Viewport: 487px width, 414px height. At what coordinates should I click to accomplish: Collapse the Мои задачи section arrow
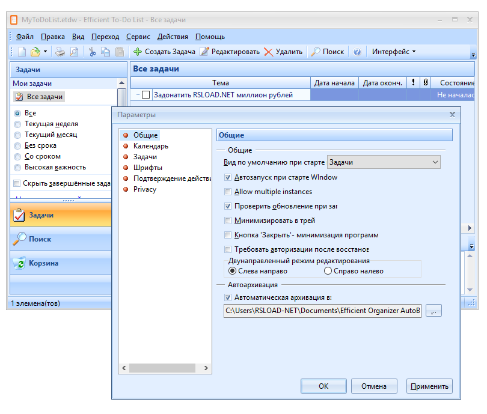[121, 83]
